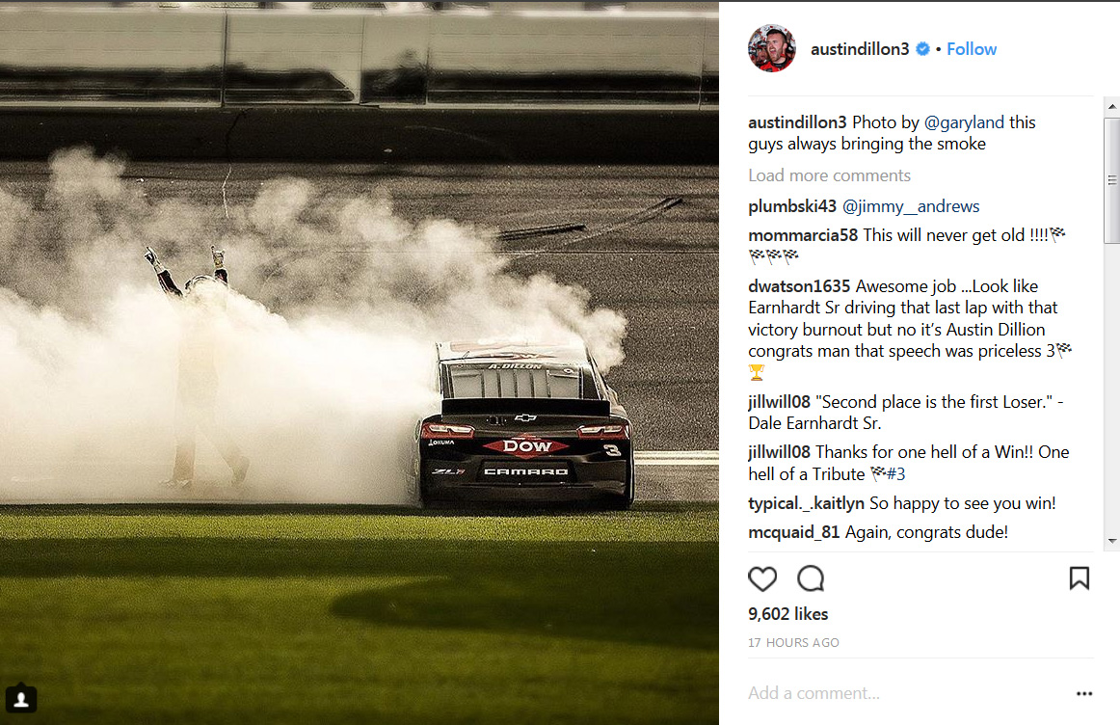The height and width of the screenshot is (725, 1120).
Task: Load more comments
Action: point(829,175)
